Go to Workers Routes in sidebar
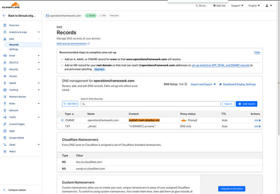The image size is (280, 194). click(17, 97)
